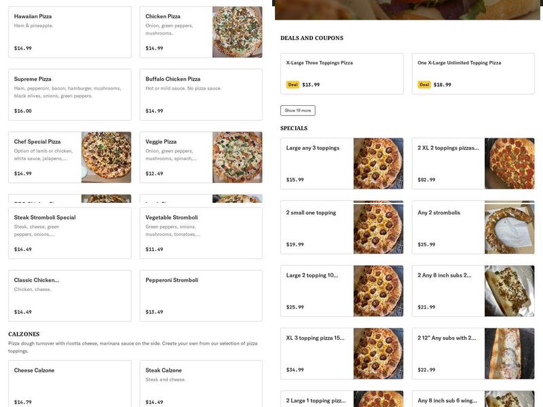This screenshot has height=407, width=543.
Task: Select the Hawaiian Pizza menu item
Action: tap(69, 32)
